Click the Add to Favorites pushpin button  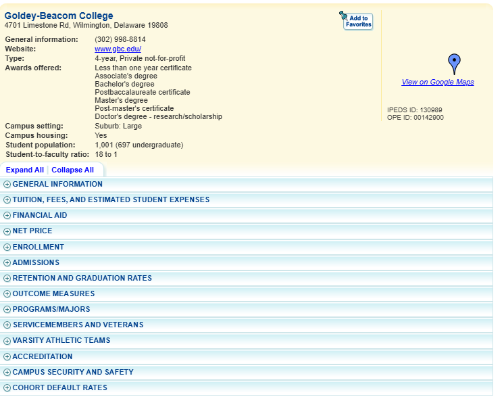click(356, 20)
